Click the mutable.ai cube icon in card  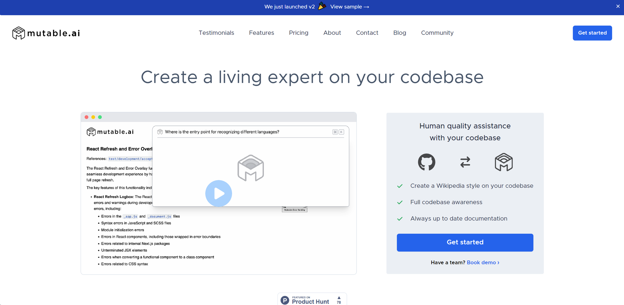coord(503,162)
